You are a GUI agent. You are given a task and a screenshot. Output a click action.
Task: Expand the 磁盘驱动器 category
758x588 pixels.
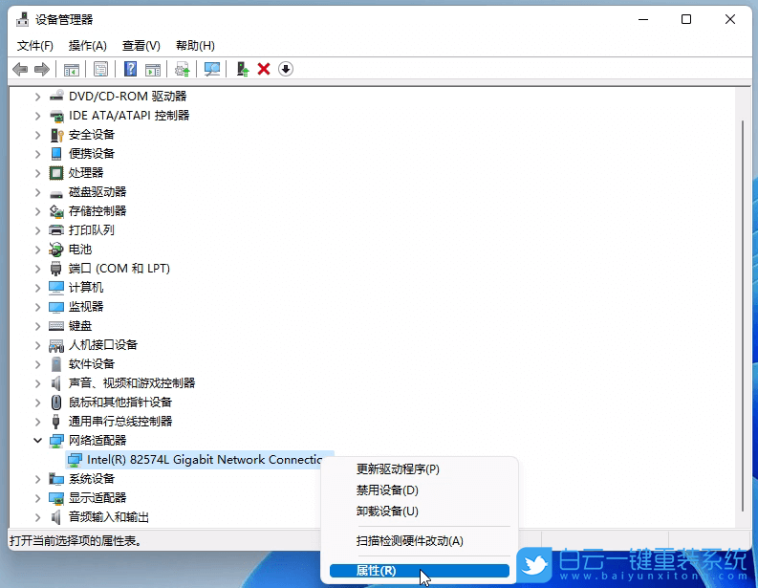pos(37,192)
